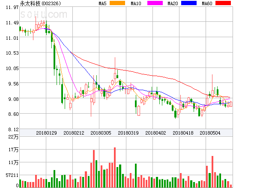The image size is (257, 188).
Task: Click the 11.97 price axis label
Action: point(12,7)
